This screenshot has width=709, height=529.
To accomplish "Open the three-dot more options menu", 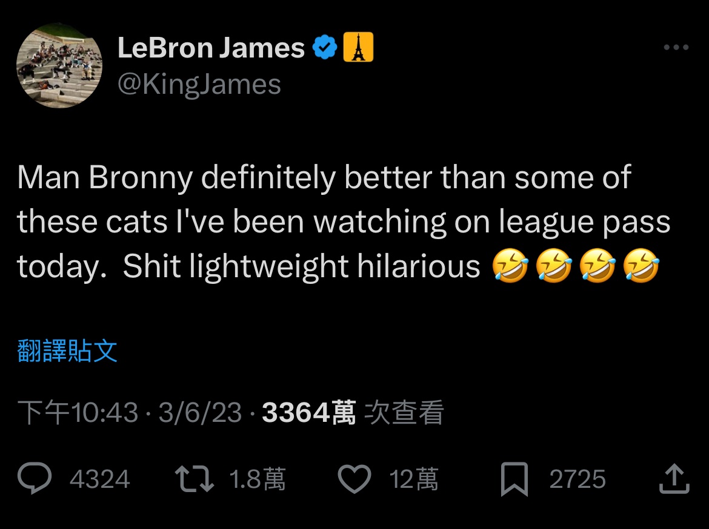I will (x=676, y=48).
